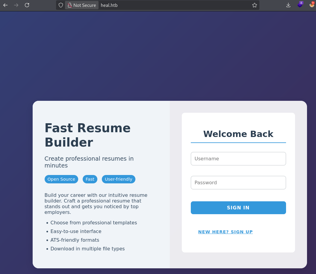Select the Fast tag pill
This screenshot has height=274, width=316.
90,179
